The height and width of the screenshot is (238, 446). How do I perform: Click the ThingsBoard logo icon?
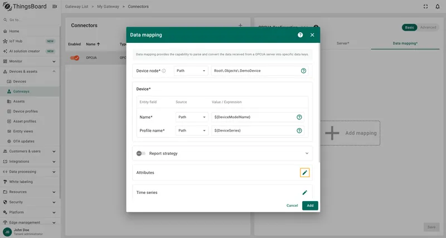click(x=7, y=6)
